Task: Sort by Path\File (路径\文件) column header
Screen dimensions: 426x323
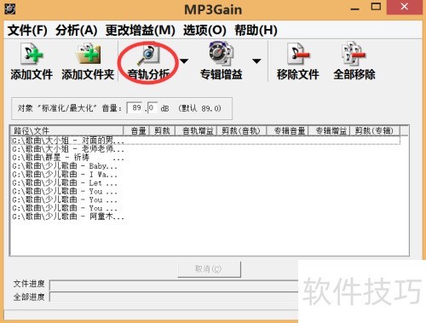Action: (66, 130)
